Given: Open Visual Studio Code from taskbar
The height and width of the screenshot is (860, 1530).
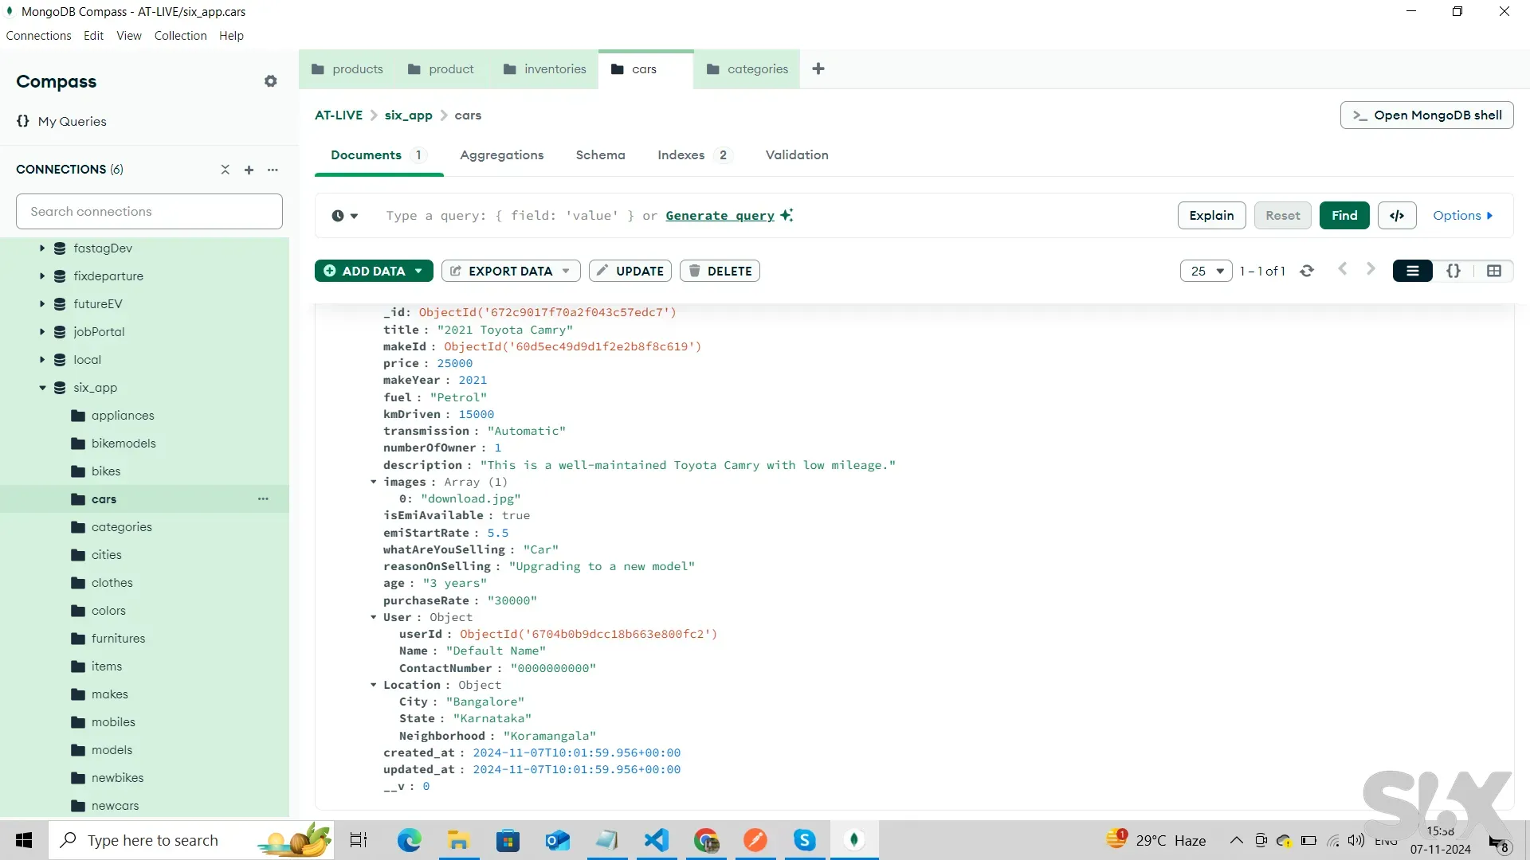Looking at the screenshot, I should (x=657, y=840).
